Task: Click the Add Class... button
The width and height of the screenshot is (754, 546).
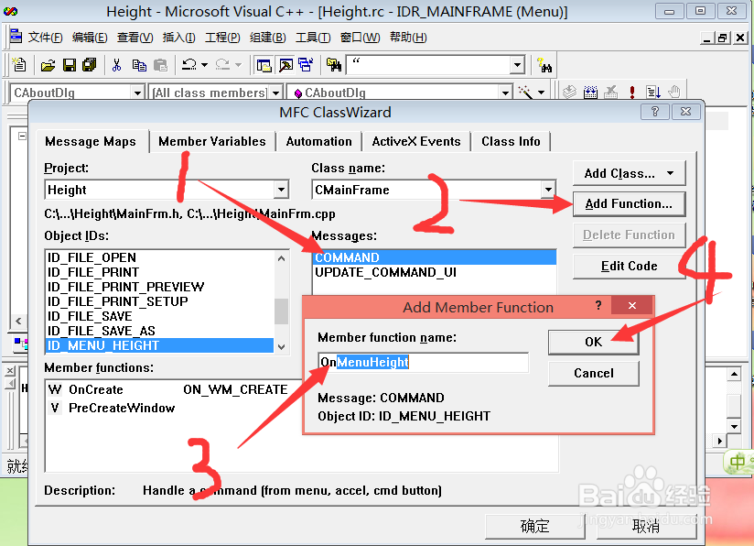Action: 629,173
